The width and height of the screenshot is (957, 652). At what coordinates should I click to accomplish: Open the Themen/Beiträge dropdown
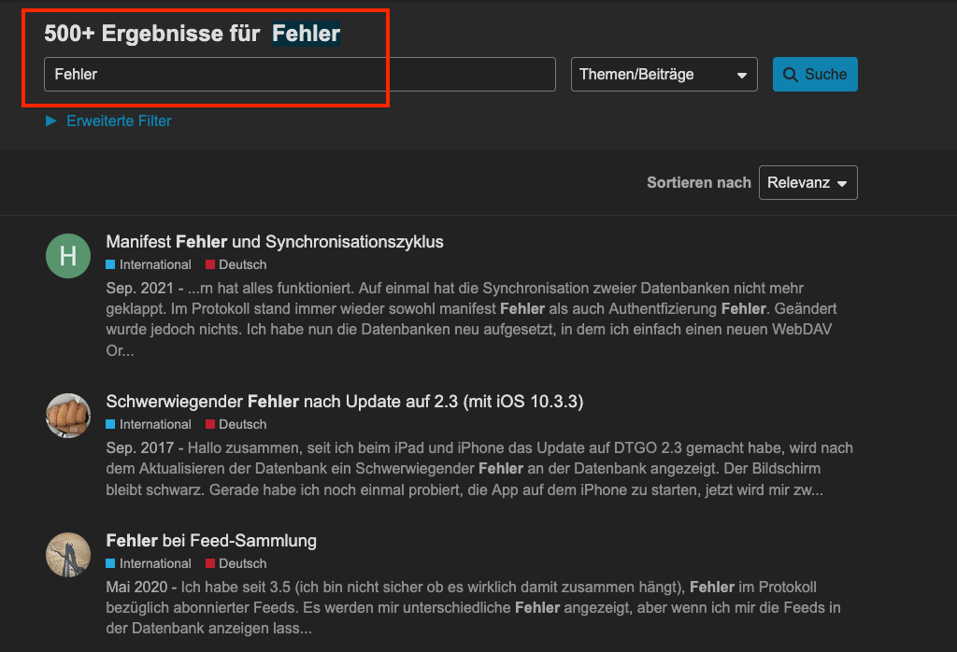(x=664, y=75)
